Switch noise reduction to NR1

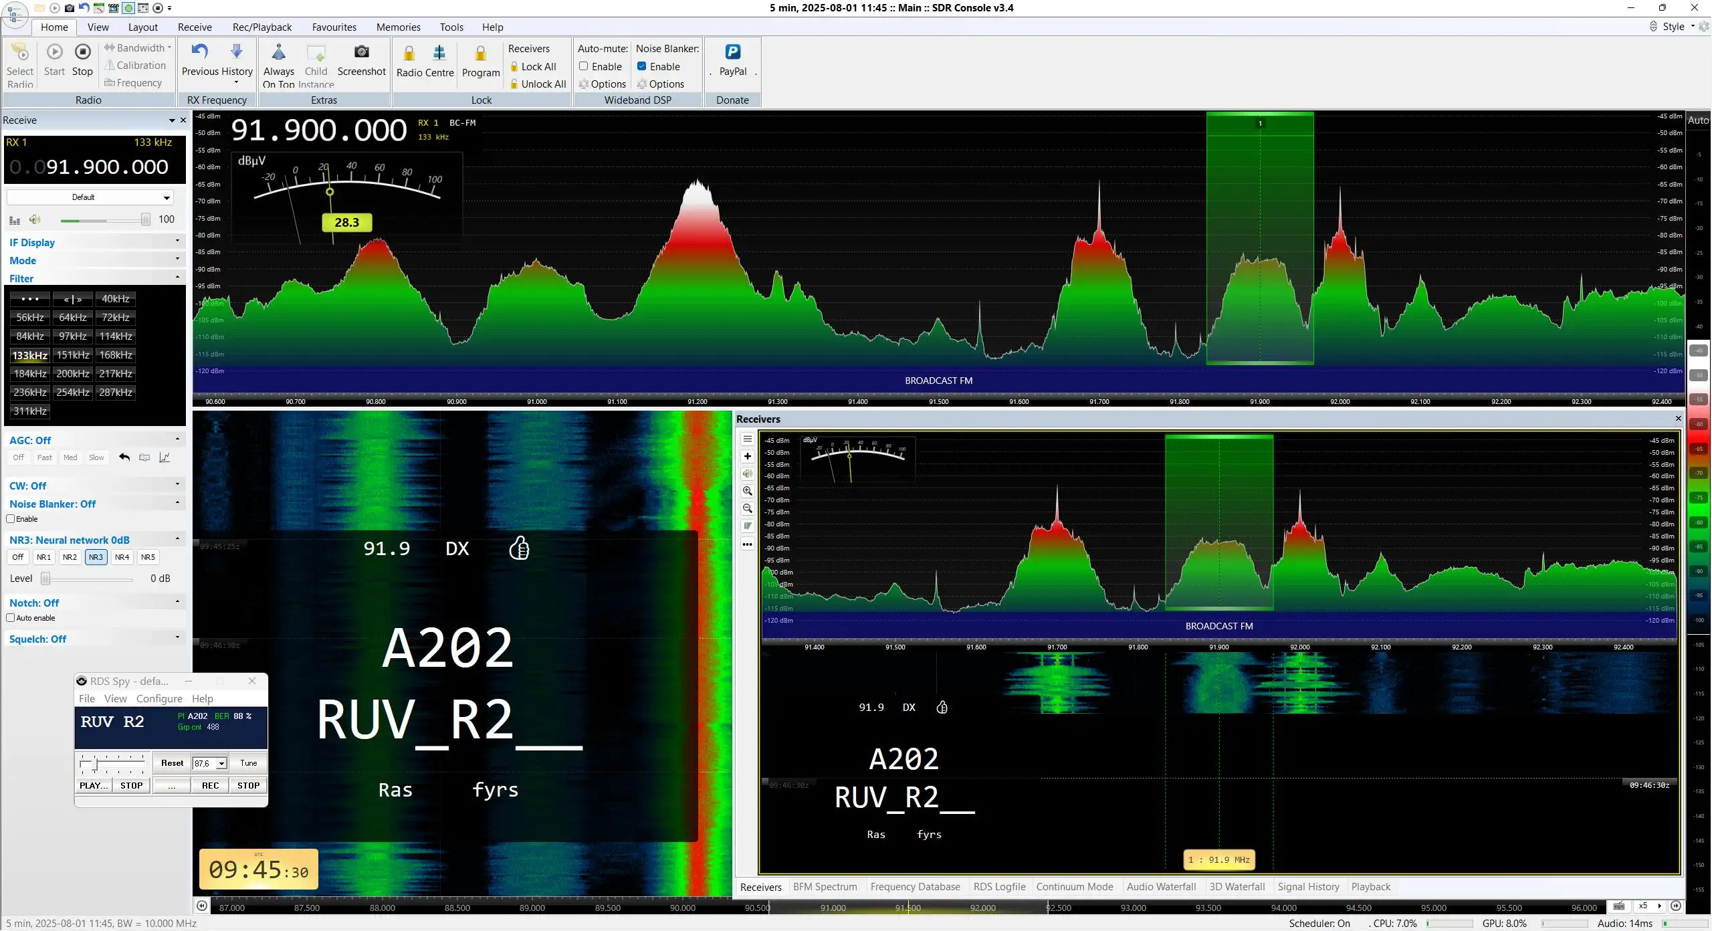click(x=43, y=557)
